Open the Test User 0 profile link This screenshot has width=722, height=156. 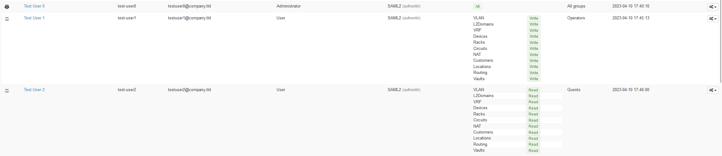click(x=34, y=6)
